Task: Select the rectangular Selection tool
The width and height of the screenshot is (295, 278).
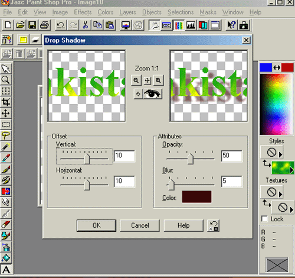Action: (6, 124)
